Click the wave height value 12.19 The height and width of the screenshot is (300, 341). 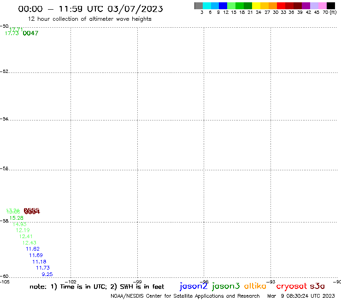[x=23, y=230]
